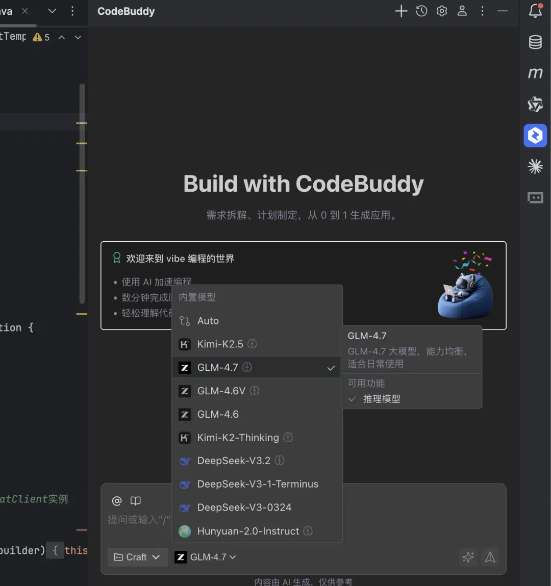This screenshot has height=586, width=551.
Task: Click the Build with CodeBuddy headline
Action: [x=303, y=184]
